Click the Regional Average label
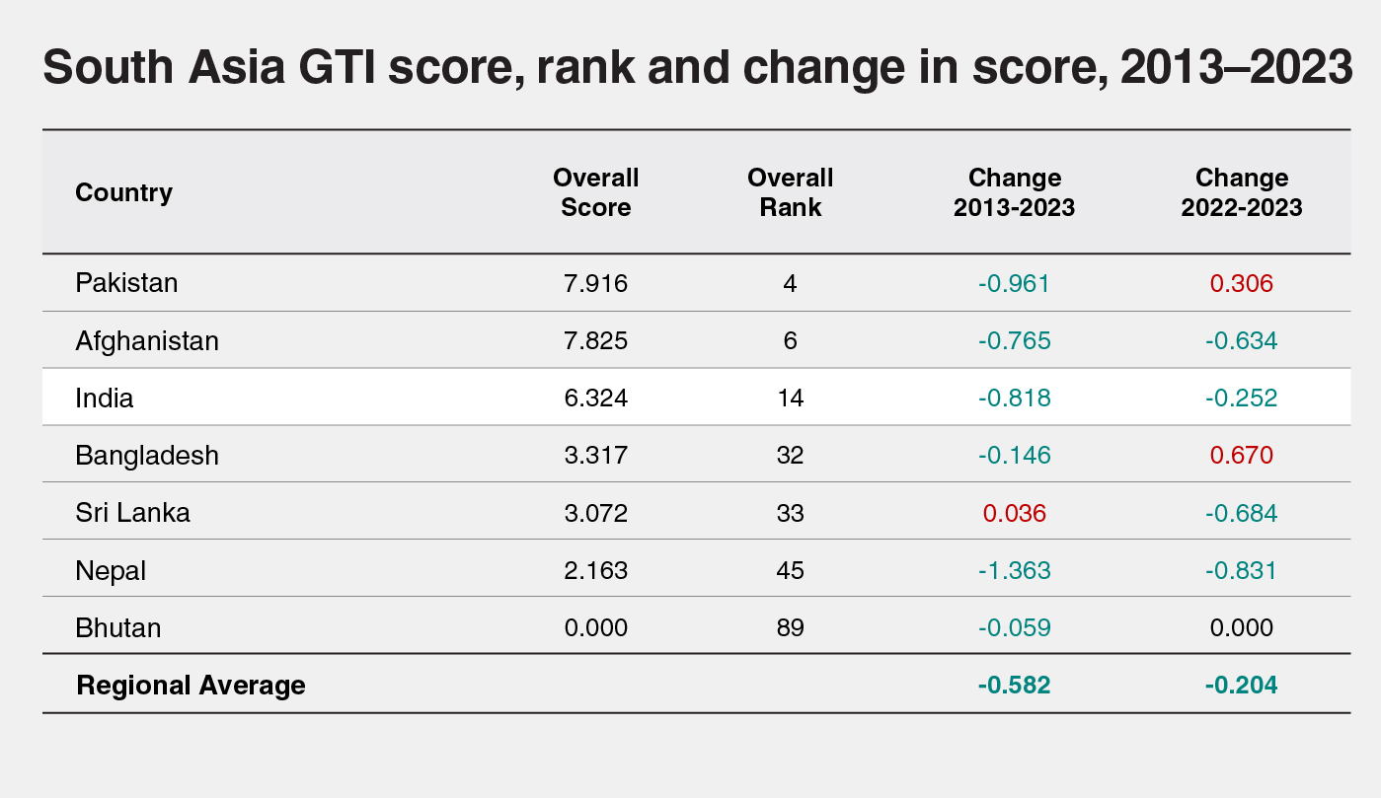Screen dimensions: 1381x798 (x=191, y=685)
